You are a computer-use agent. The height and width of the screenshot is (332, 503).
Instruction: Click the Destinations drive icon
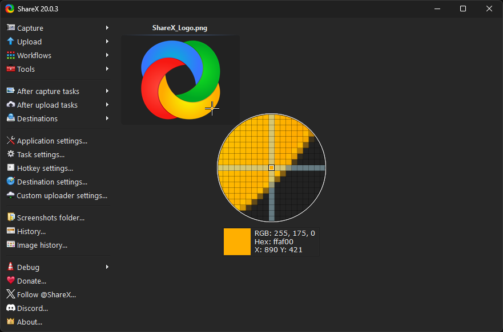(11, 118)
